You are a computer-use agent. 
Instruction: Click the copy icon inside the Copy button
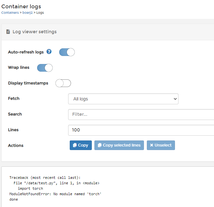[75, 145]
